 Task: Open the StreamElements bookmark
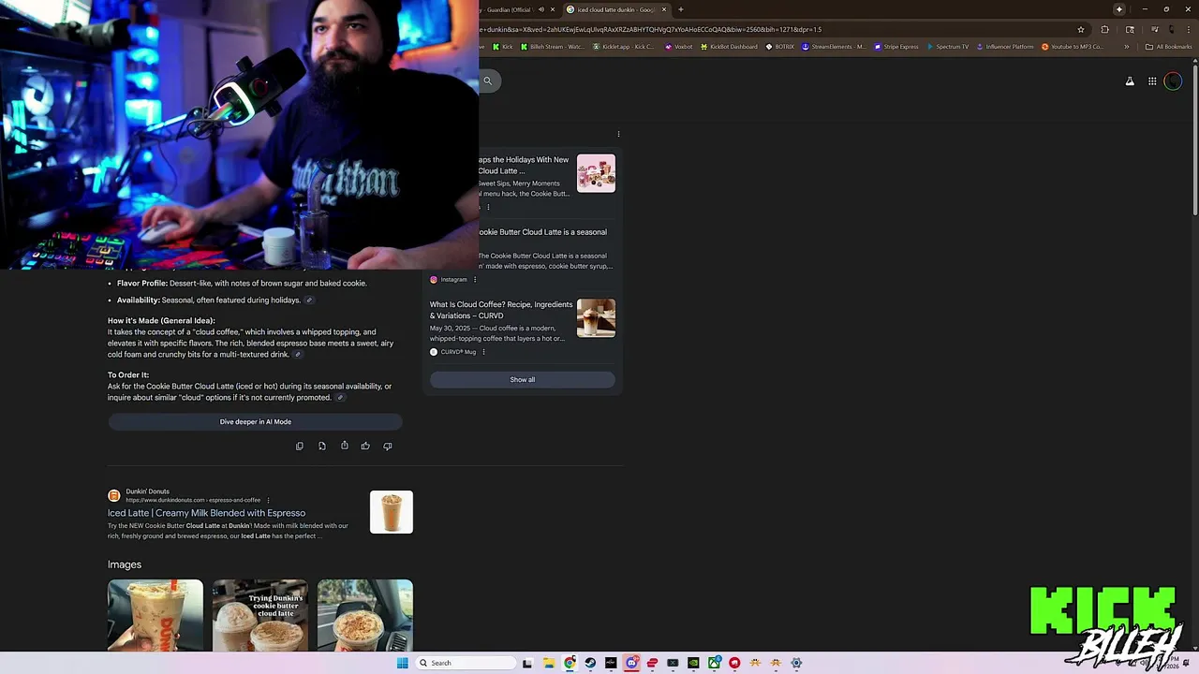tap(834, 46)
